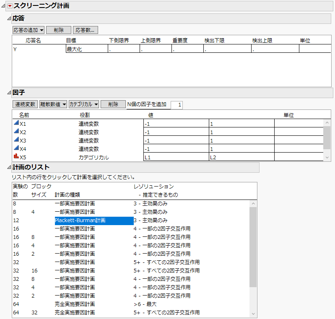Open the カテゴリカル dropdown
This screenshot has height=319, width=335.
84,104
